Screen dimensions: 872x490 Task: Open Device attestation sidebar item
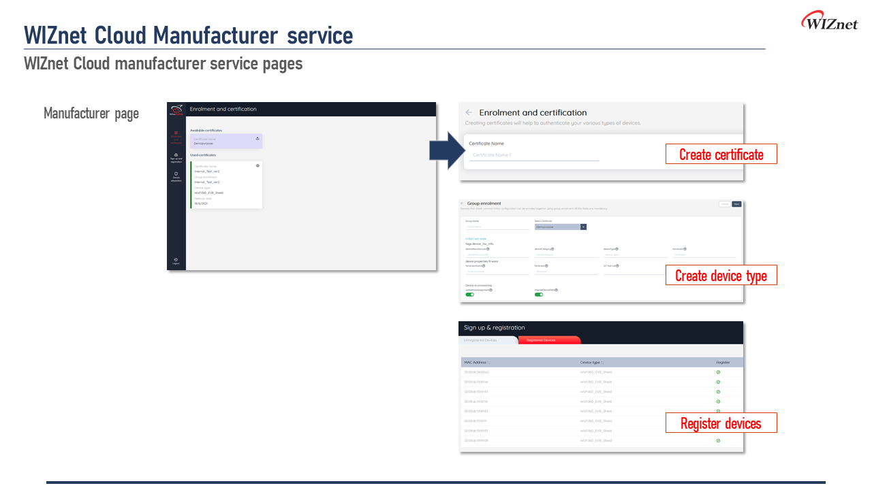coord(176,176)
